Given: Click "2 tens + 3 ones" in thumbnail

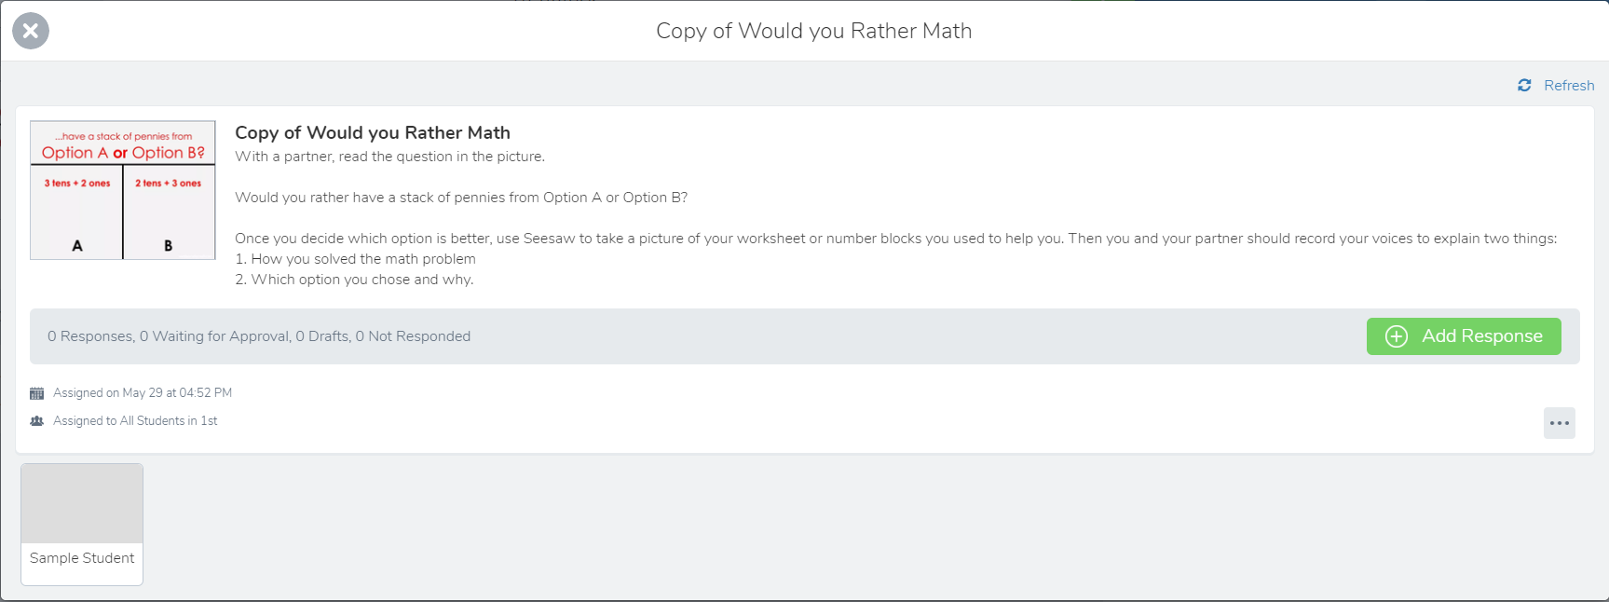Looking at the screenshot, I should coord(168,184).
